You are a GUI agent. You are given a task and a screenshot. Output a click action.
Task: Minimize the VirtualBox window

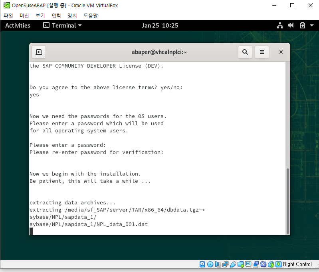click(x=274, y=5)
